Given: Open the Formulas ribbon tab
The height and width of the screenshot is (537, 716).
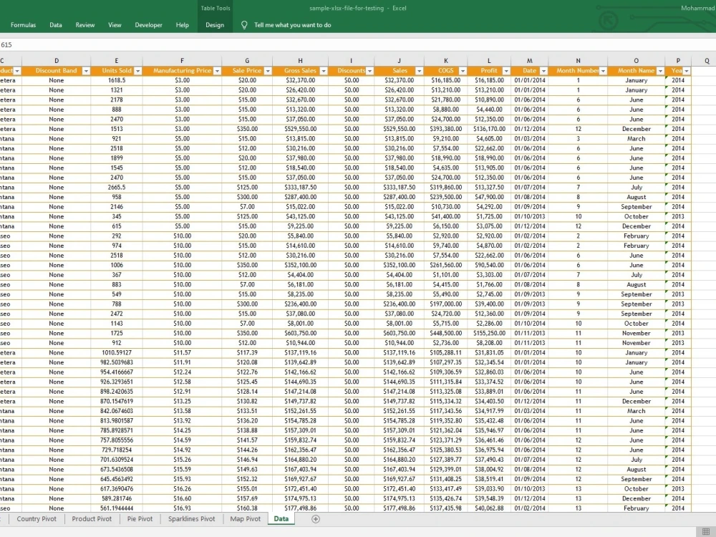Looking at the screenshot, I should (23, 24).
